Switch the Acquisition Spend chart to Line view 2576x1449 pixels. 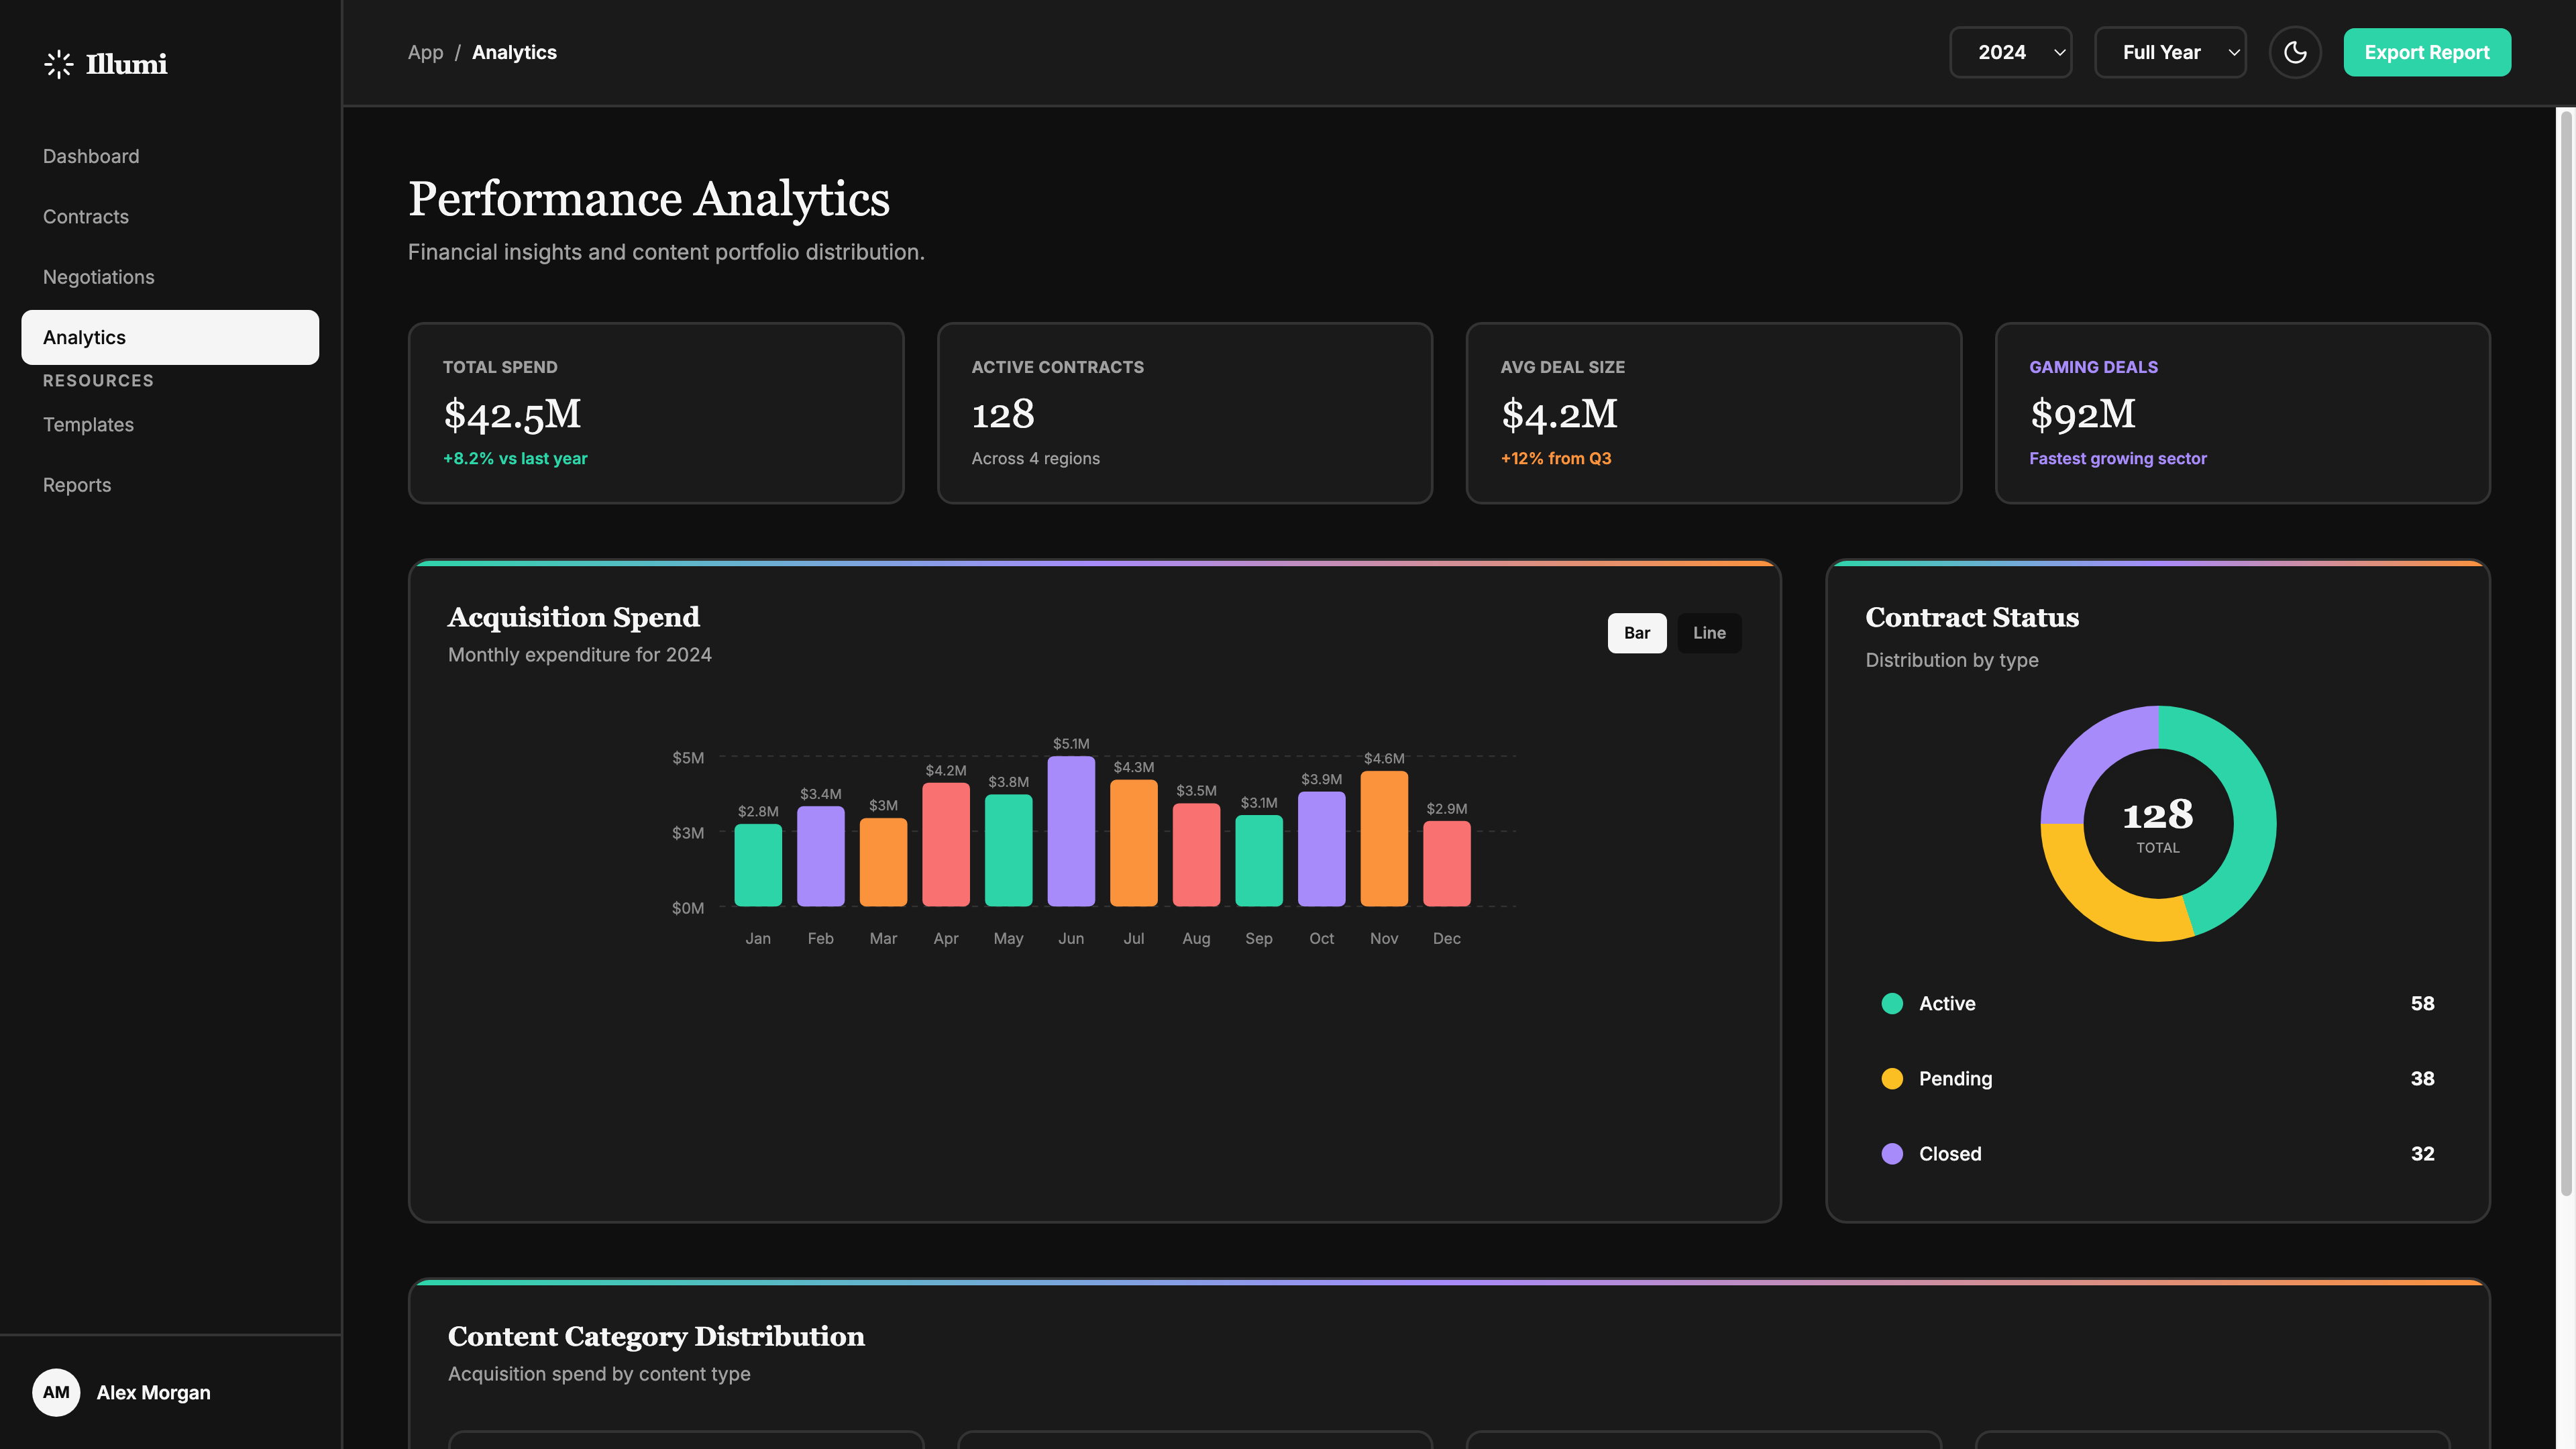pos(1709,632)
